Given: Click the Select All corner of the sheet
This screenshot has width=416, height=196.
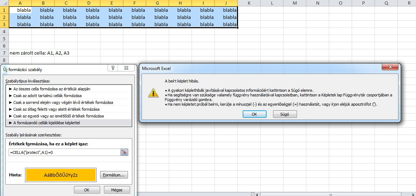Looking at the screenshot, I should 4,3.
